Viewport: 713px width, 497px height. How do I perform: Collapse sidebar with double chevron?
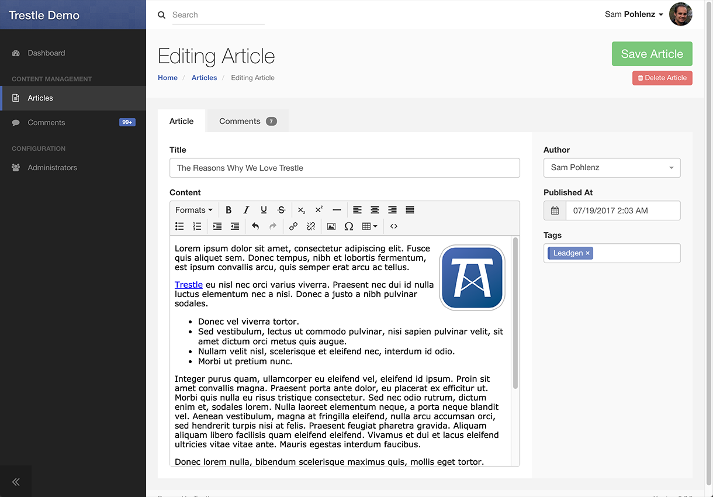tap(16, 482)
